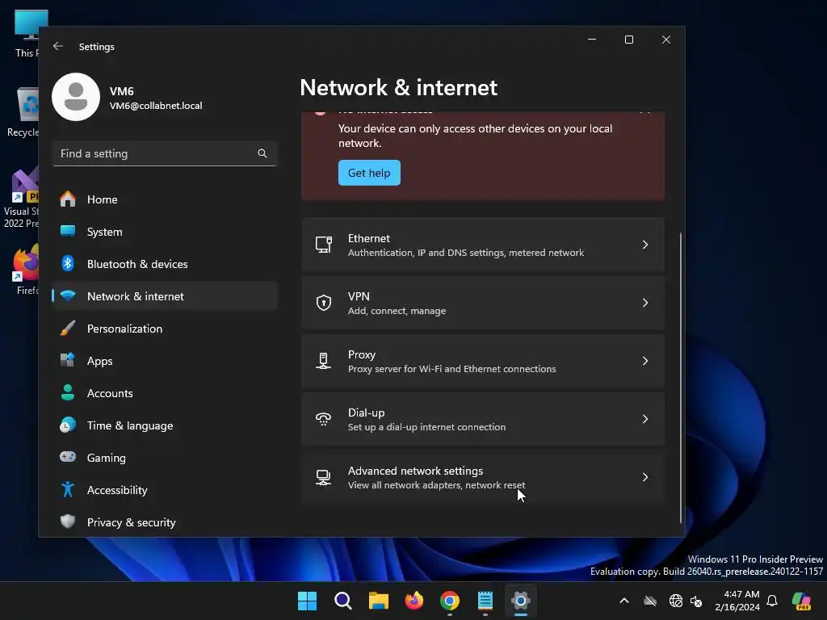827x620 pixels.
Task: Open taskbar Search
Action: 342,601
